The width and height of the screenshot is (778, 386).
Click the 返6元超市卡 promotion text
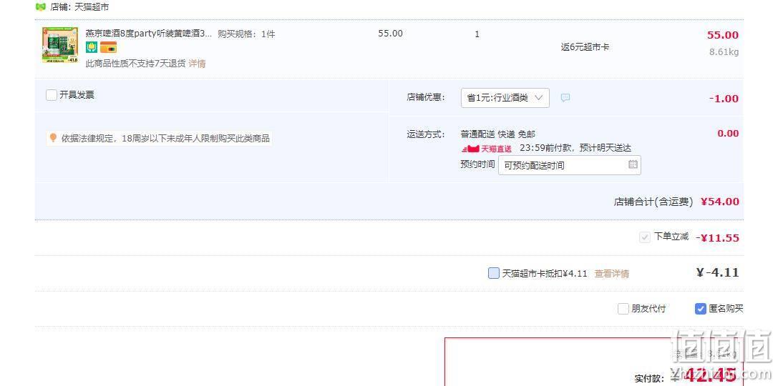[x=585, y=47]
